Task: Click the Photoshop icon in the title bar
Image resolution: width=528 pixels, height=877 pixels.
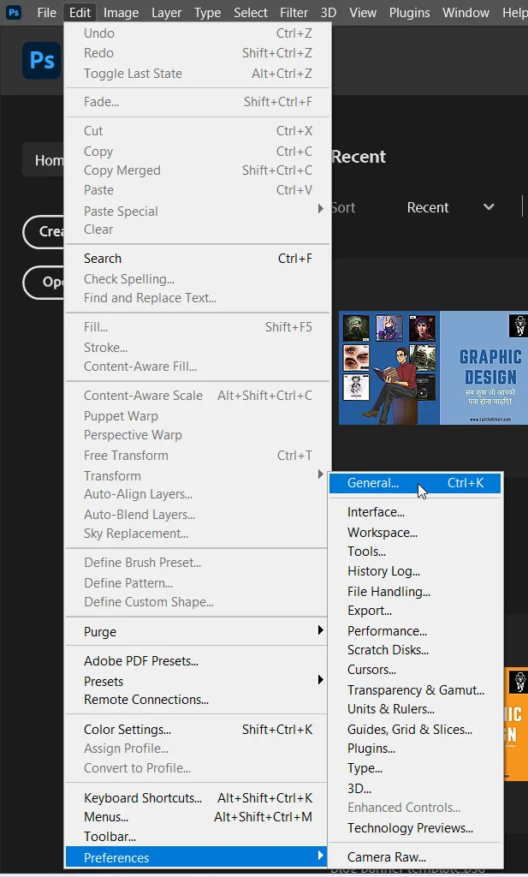Action: point(13,12)
